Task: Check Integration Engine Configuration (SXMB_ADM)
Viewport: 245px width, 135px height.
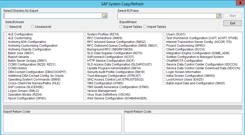Action: coord(164,53)
